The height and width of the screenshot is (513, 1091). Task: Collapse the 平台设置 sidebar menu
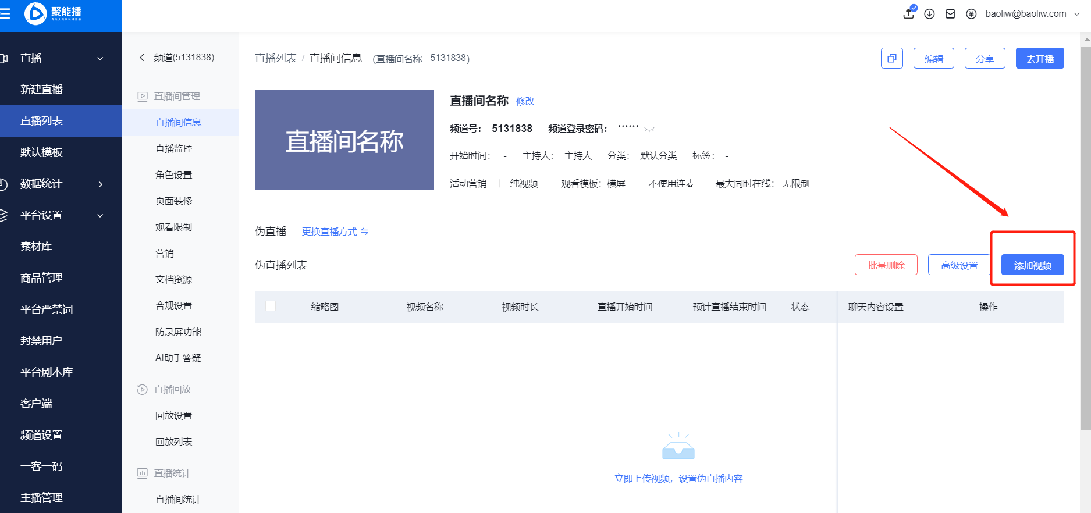pyautogui.click(x=61, y=215)
